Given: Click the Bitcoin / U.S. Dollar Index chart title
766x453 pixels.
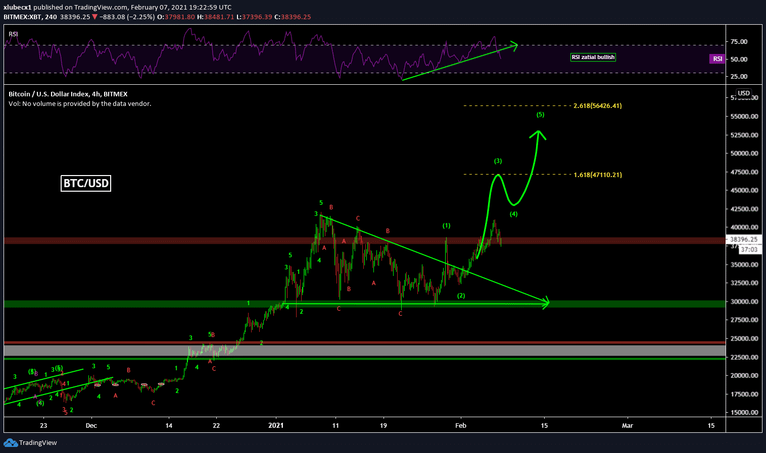Looking at the screenshot, I should coord(68,94).
